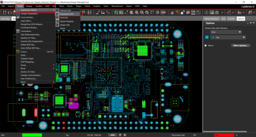Switch to the Design Workflow tab
256x137 pixels.
click(212, 19)
